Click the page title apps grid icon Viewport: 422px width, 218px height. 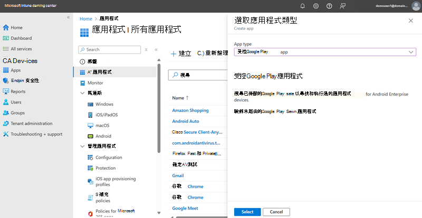pos(84,33)
